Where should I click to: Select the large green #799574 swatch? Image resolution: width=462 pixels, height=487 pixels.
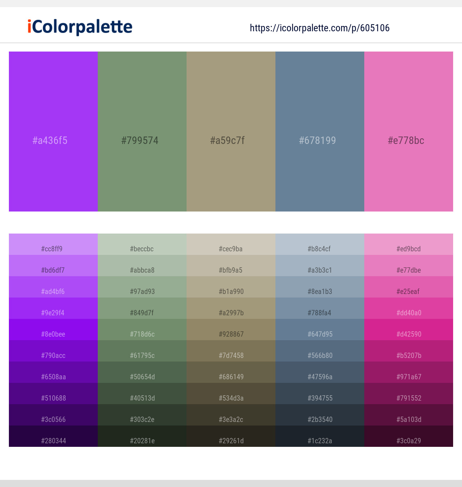pos(142,132)
